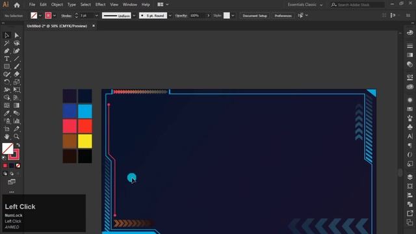
Task: Open the Symbols panel club icon
Action: click(x=410, y=127)
